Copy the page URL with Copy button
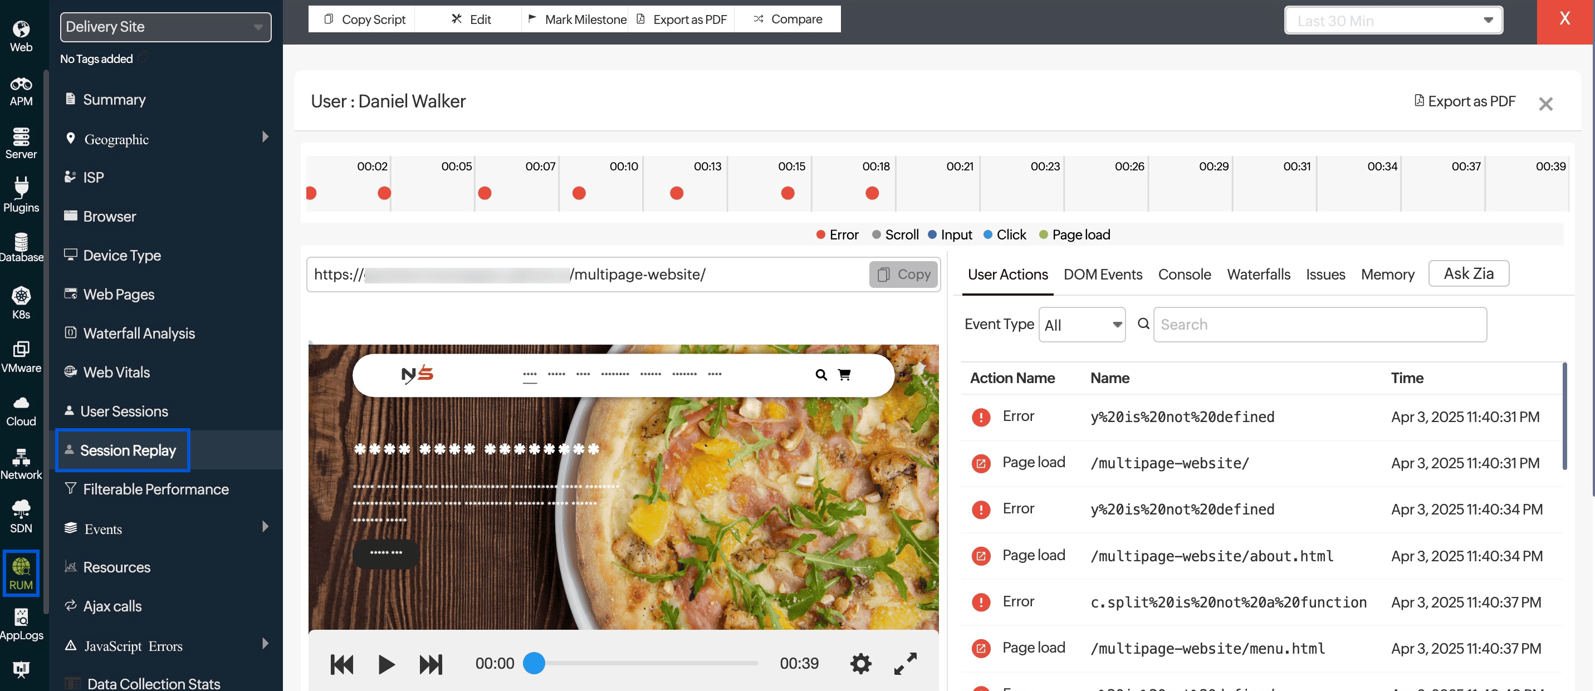 pos(903,275)
